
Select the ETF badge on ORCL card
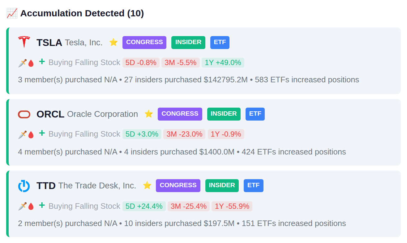[255, 114]
